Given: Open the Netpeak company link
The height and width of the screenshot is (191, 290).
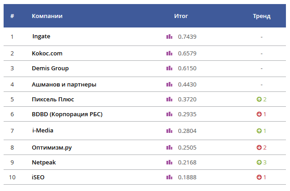Looking at the screenshot, I should click(44, 163).
